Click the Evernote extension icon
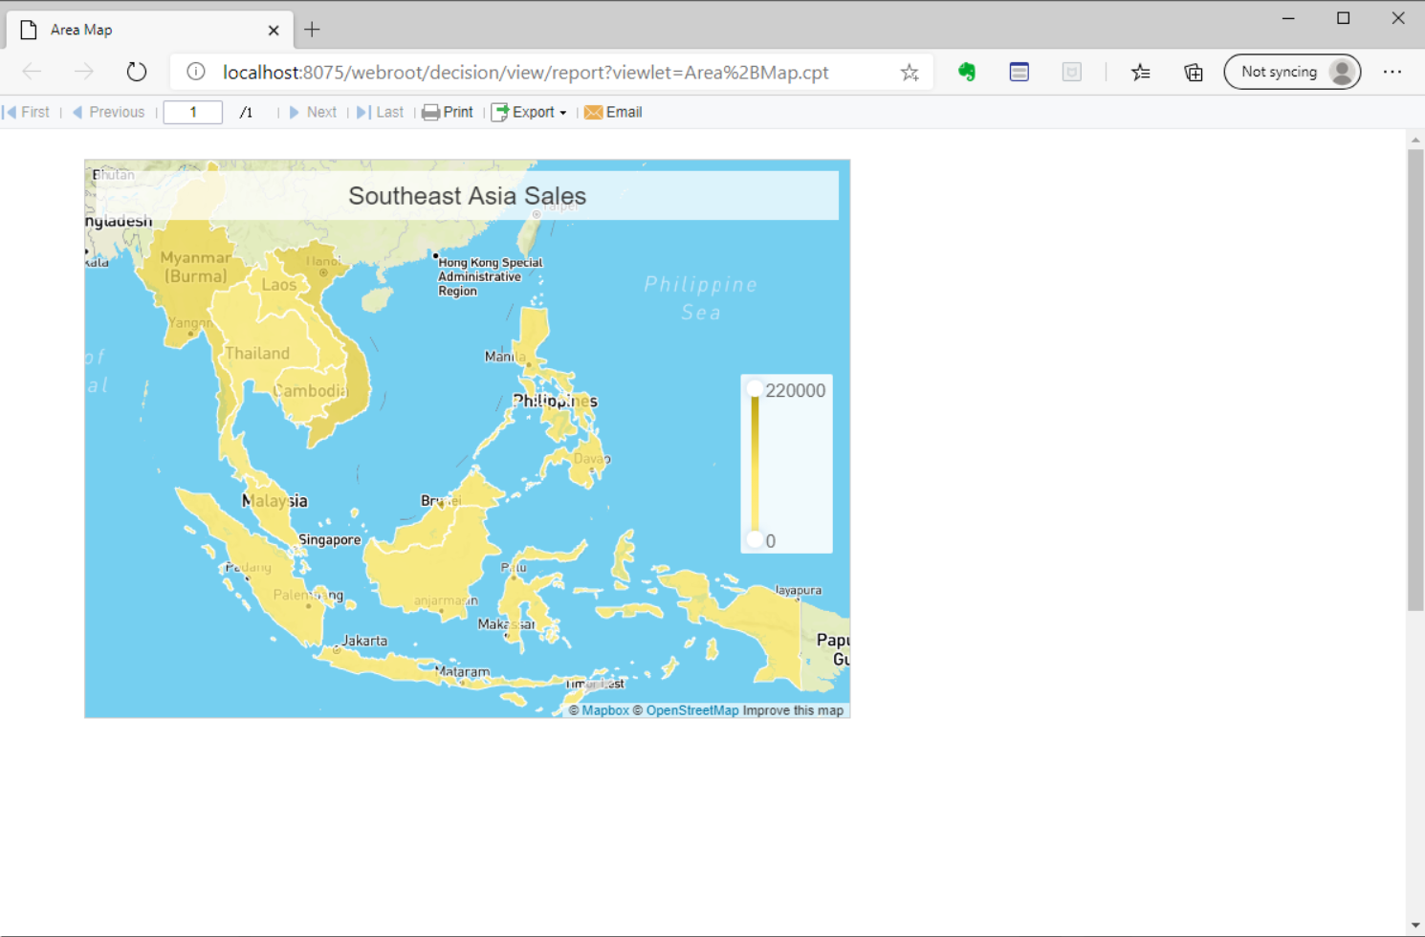This screenshot has width=1425, height=937. (966, 72)
